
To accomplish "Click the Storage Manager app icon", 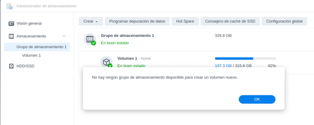I will pos(10,6).
